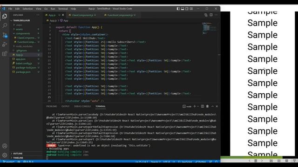Open ClassComponent file in Explorer tree
Screen dimensions: 298x167
pyautogui.click(x=26, y=38)
